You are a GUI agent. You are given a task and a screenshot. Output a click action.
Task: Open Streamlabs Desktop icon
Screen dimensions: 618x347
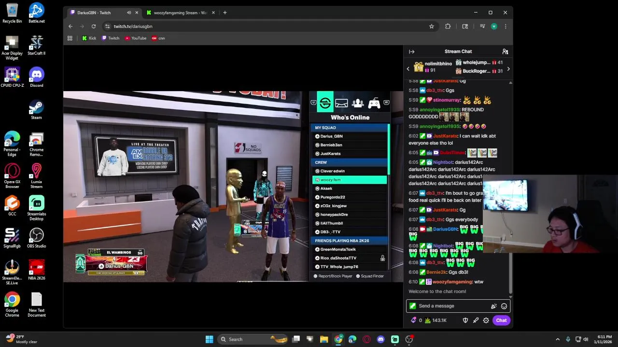click(37, 208)
